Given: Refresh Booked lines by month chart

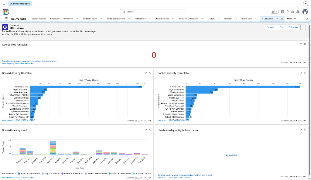Looking at the screenshot, I should 146,130.
